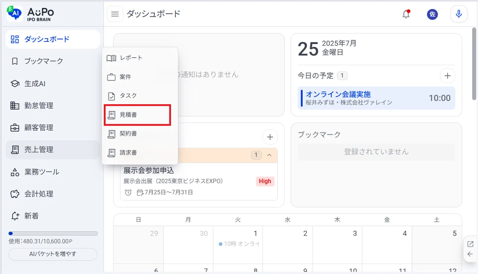Click the AIパケットを増やす button
The width and height of the screenshot is (478, 274).
point(53,254)
